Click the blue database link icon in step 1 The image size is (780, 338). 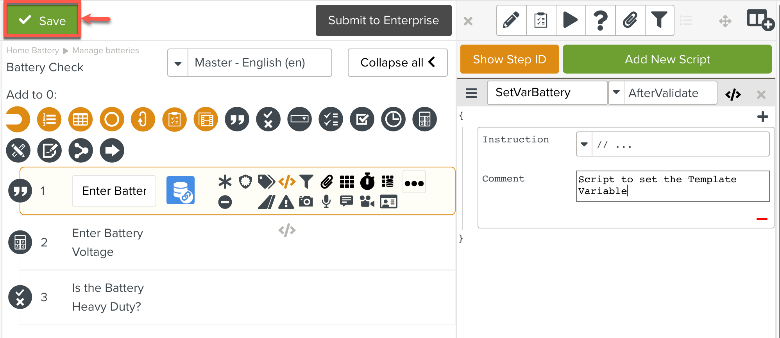pyautogui.click(x=181, y=190)
